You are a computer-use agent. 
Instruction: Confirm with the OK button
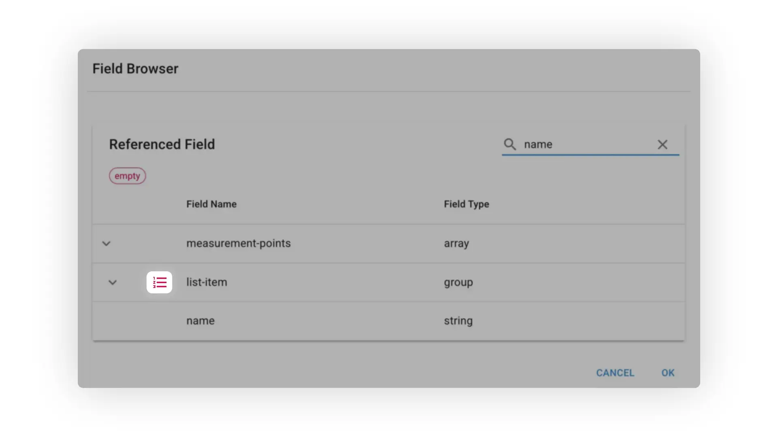[668, 373]
